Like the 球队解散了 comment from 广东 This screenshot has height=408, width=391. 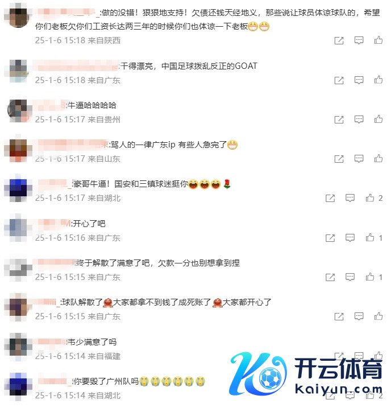(378, 316)
